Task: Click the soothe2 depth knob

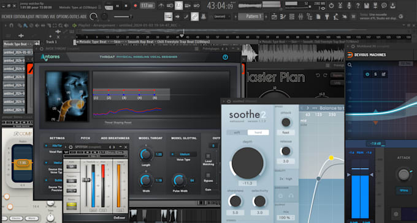Action: (247, 163)
